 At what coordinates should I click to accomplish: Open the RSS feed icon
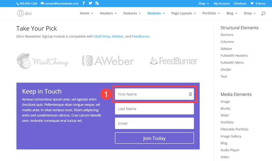pos(97,3)
